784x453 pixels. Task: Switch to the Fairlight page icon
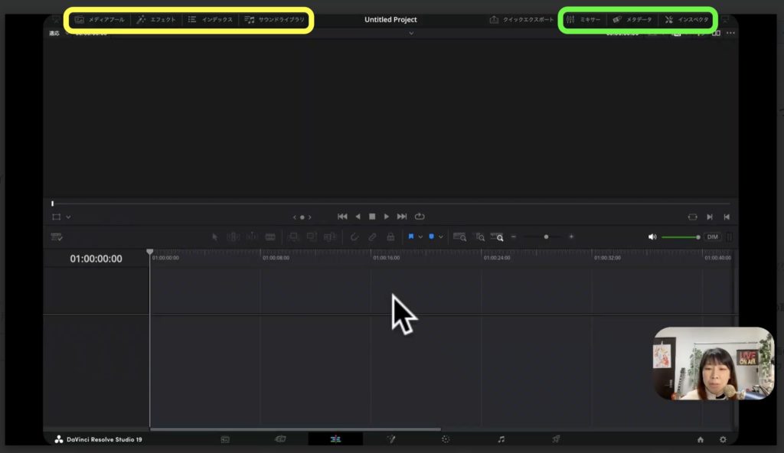point(501,439)
